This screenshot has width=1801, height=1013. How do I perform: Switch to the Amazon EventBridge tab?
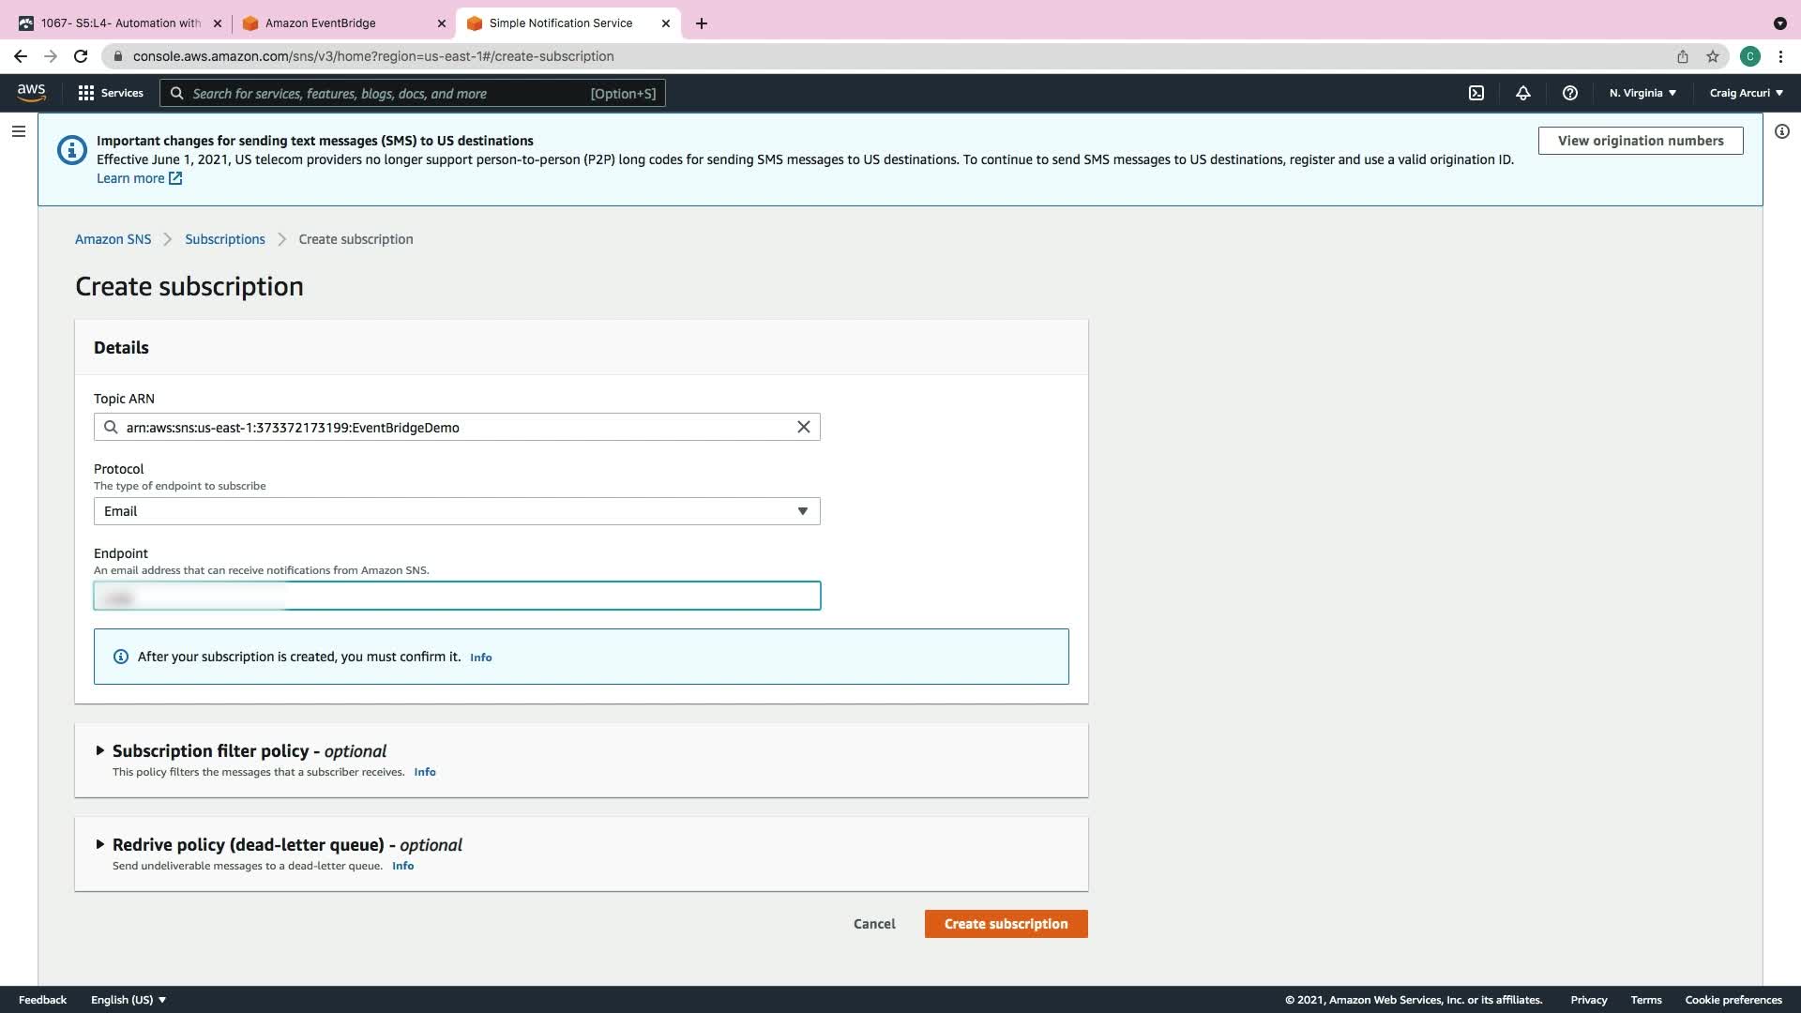tap(321, 23)
